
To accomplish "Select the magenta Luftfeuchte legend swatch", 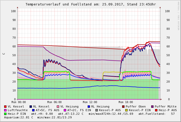I will pyautogui.click(x=5, y=110).
